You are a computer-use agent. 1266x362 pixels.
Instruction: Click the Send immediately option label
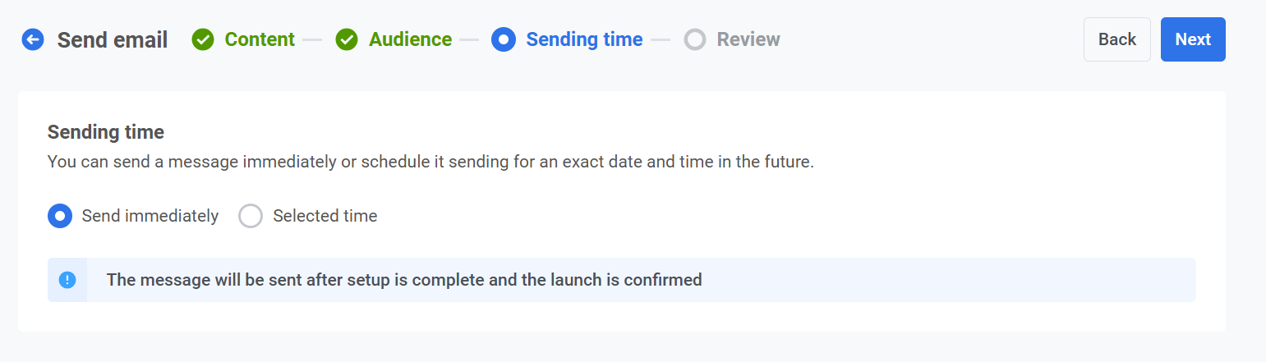click(x=150, y=216)
